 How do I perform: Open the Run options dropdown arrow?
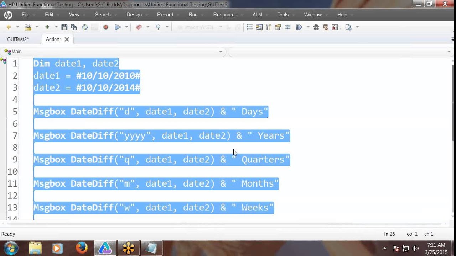point(126,27)
